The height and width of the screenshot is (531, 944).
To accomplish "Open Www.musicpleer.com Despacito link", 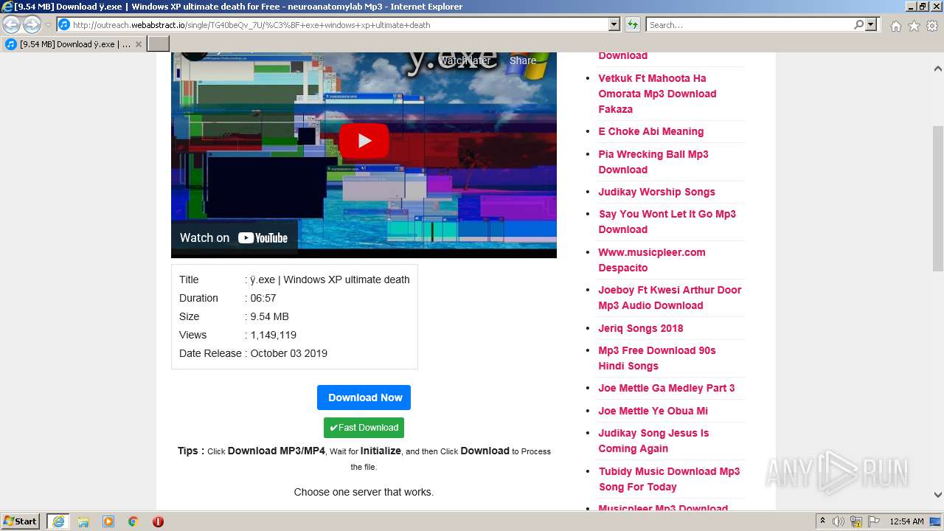I will [652, 260].
